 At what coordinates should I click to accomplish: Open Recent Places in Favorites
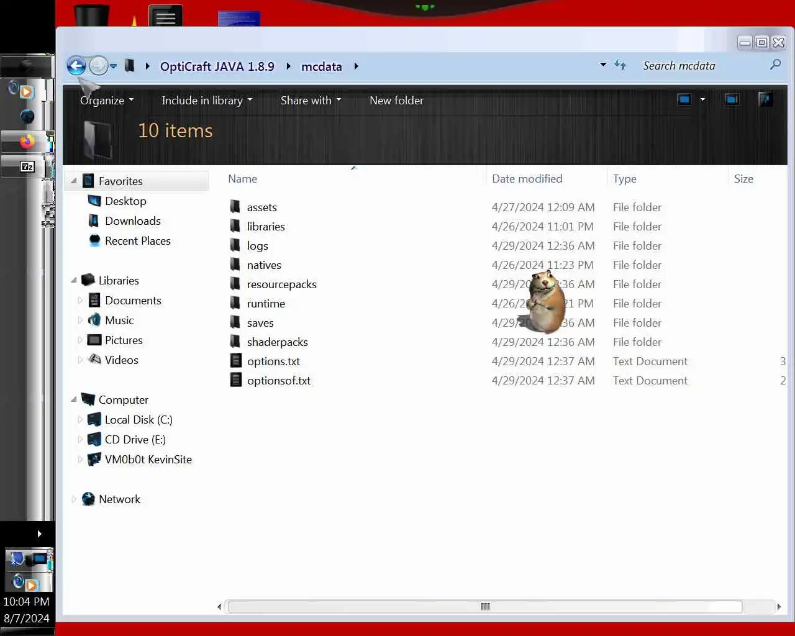[137, 240]
